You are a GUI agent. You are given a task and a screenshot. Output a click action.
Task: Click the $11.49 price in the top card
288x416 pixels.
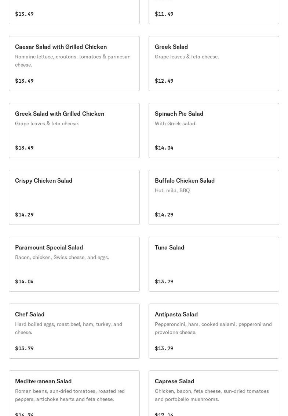[x=164, y=14]
